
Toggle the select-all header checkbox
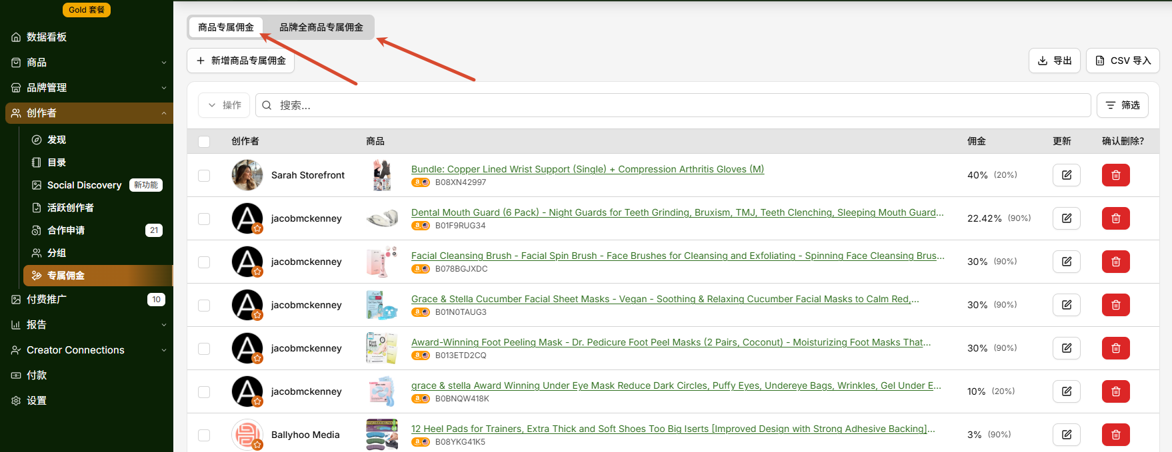coord(204,141)
